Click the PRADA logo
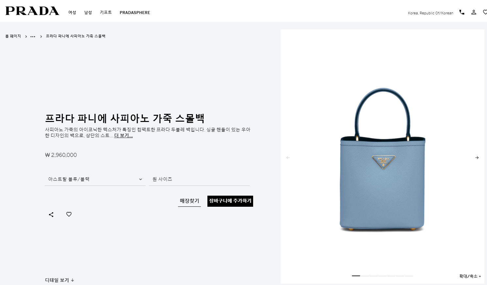The image size is (487, 285). [32, 11]
